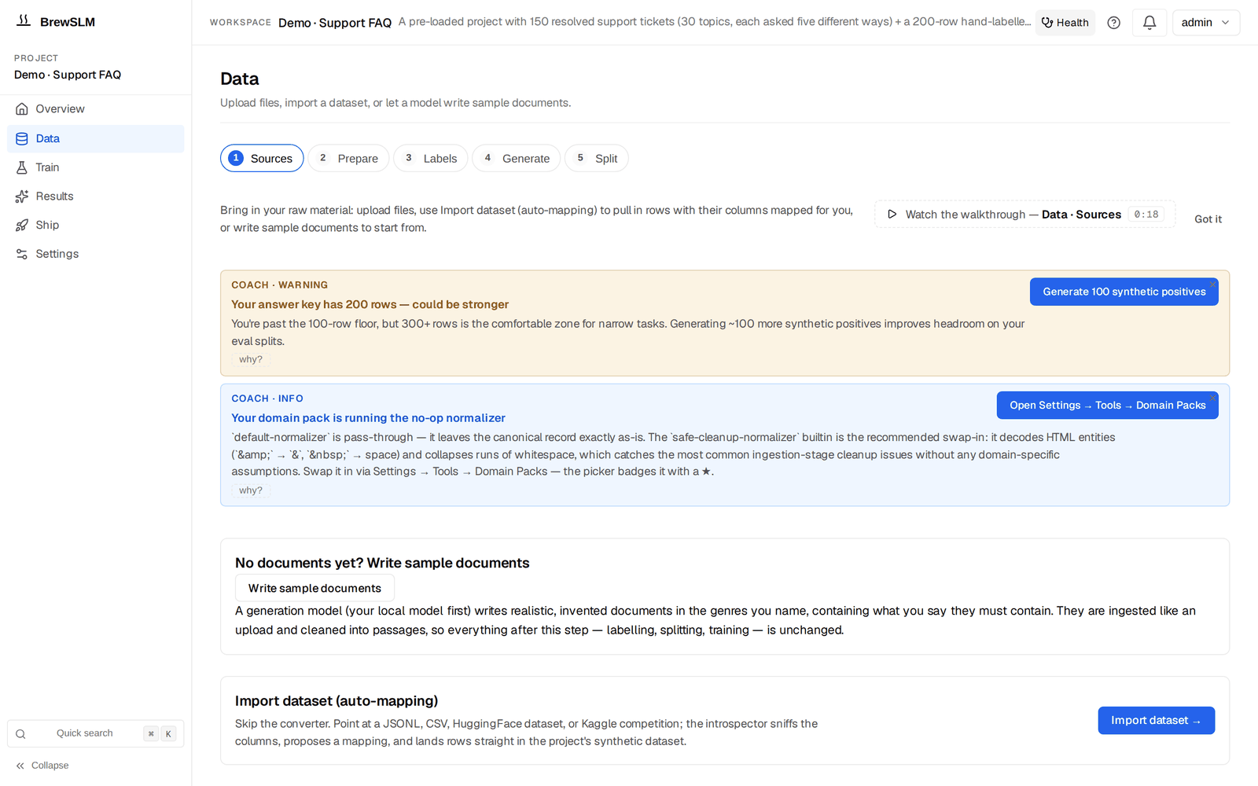The height and width of the screenshot is (786, 1258).
Task: Dismiss the Coach Warning card
Action: 1213,284
